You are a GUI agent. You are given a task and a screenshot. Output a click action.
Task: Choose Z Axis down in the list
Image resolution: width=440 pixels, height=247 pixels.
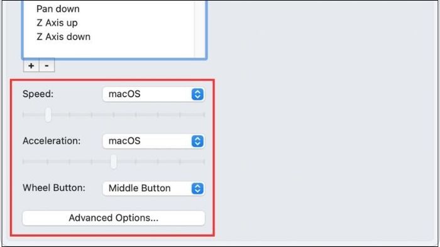pos(63,36)
